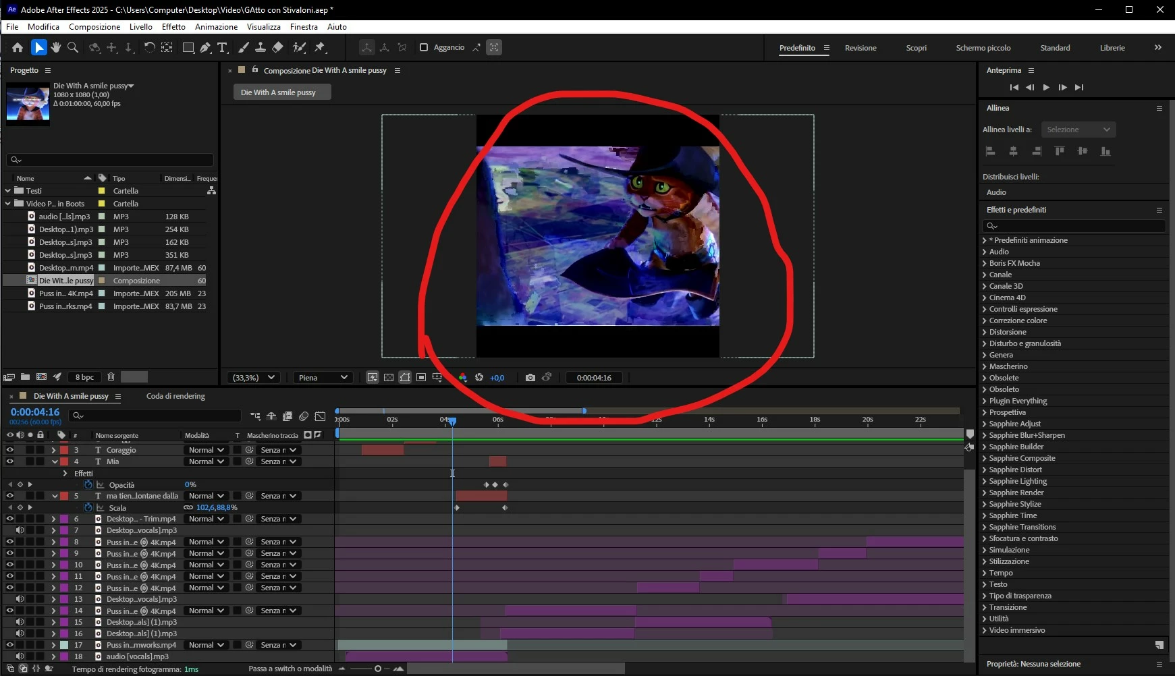Enable motion blur switch in timeline
Viewport: 1175px width, 676px height.
click(x=304, y=416)
